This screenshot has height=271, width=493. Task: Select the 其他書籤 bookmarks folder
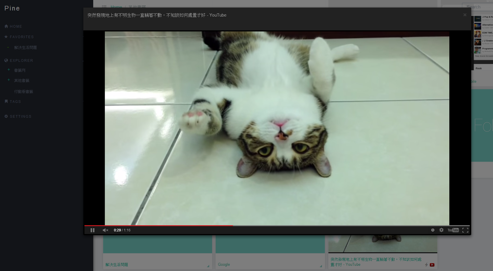(x=22, y=80)
